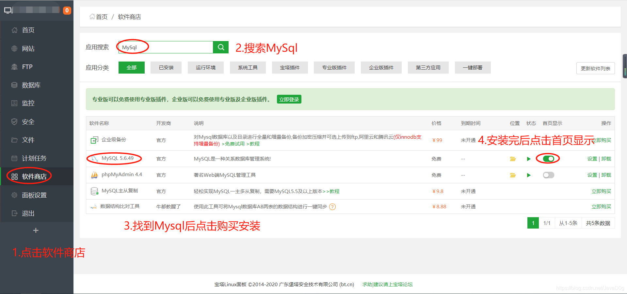Click the search magnifier button
The height and width of the screenshot is (294, 627).
click(221, 47)
